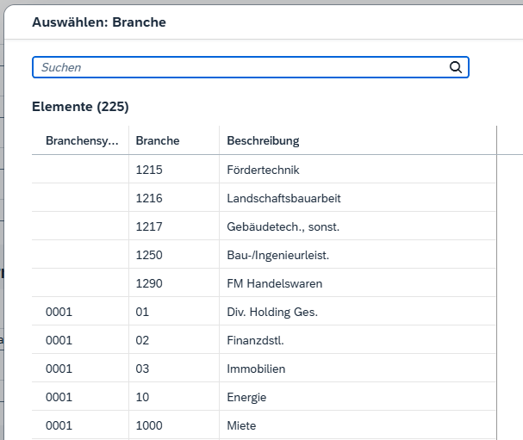Select the Energie row
Screen dimensions: 523x440
click(246, 397)
